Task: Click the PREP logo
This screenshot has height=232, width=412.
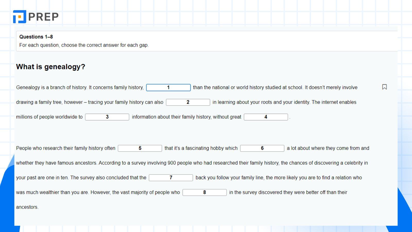Action: pos(36,17)
